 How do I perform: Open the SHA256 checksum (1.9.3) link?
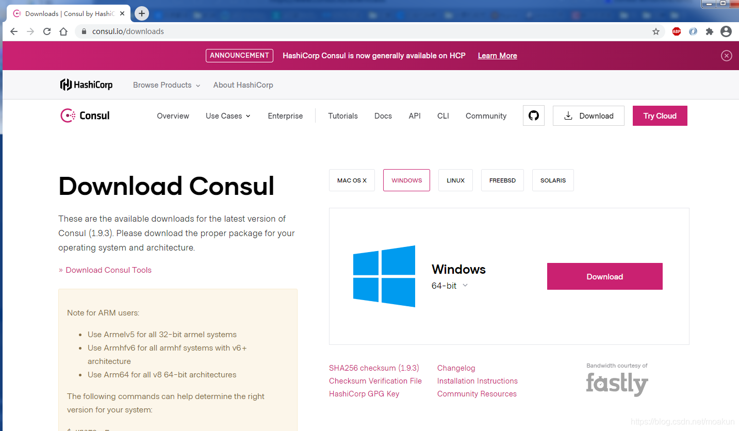[374, 368]
